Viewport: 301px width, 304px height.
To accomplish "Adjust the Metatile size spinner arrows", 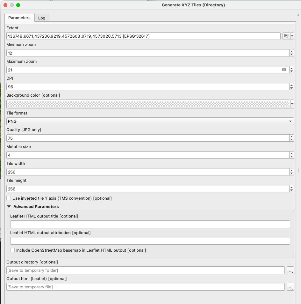I will click(x=291, y=155).
